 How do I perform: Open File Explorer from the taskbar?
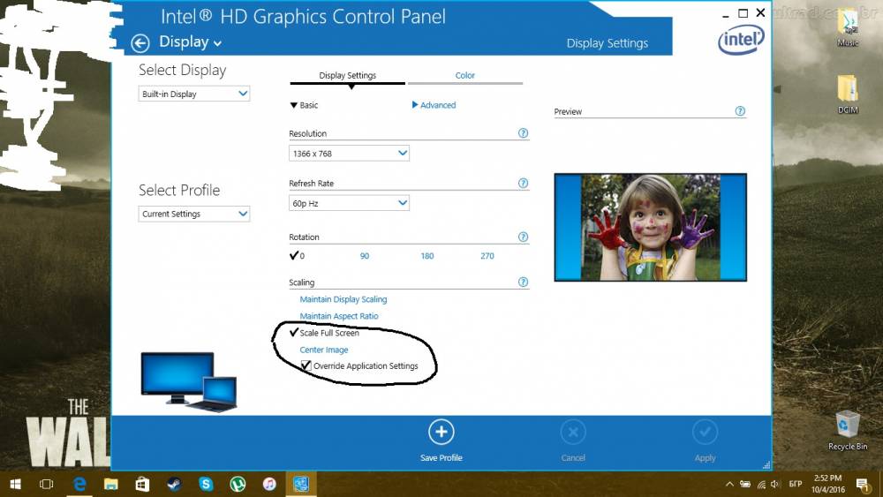point(111,484)
